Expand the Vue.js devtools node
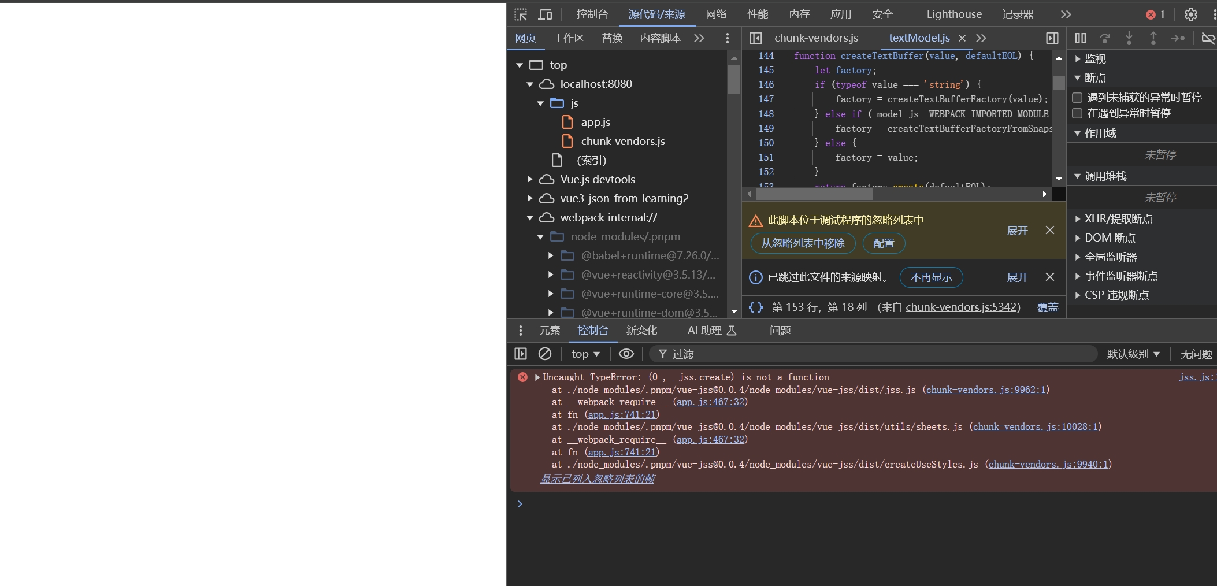Image resolution: width=1217 pixels, height=586 pixels. [x=530, y=180]
